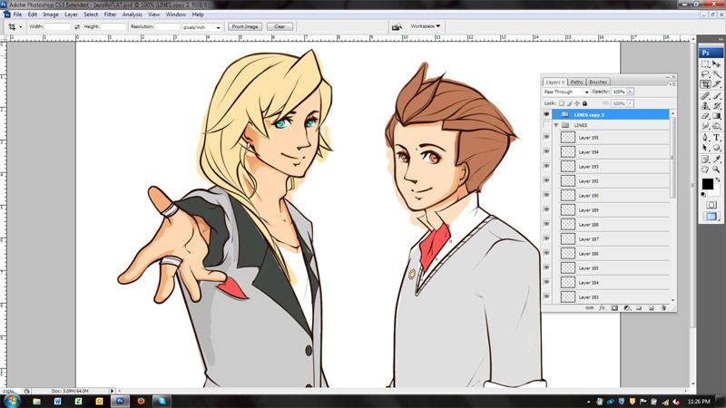Image resolution: width=726 pixels, height=408 pixels.
Task: Hide Layer 194 eye icon
Action: (x=546, y=151)
